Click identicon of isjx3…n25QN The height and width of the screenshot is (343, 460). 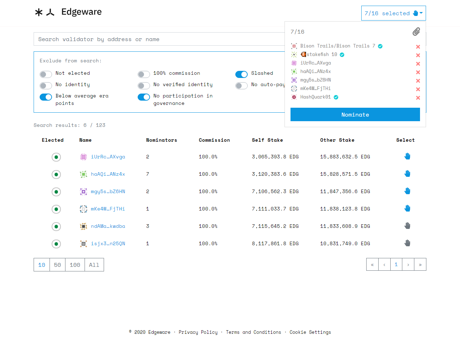point(84,244)
